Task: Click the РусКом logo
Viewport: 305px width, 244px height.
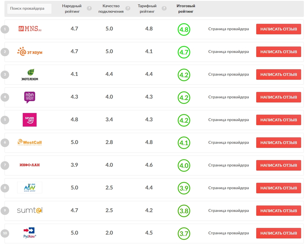Action: pyautogui.click(x=30, y=233)
